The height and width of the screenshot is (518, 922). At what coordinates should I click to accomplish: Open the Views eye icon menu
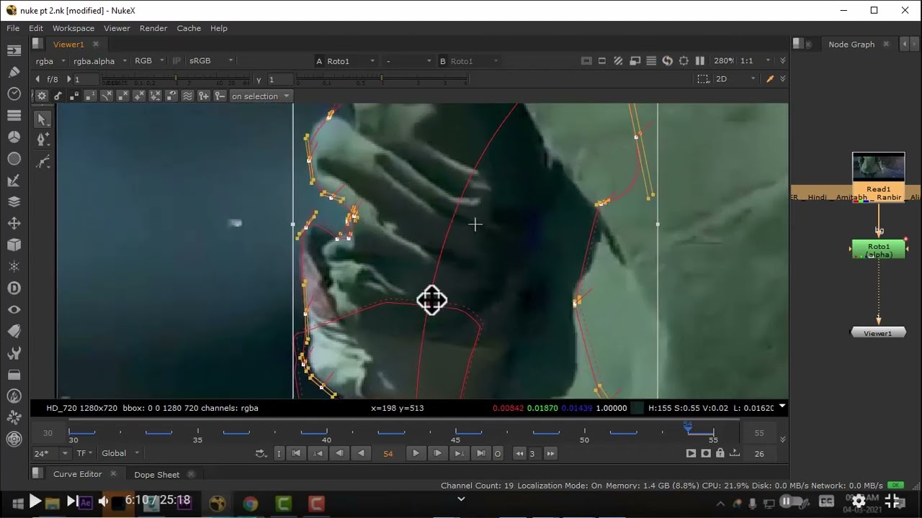point(14,309)
